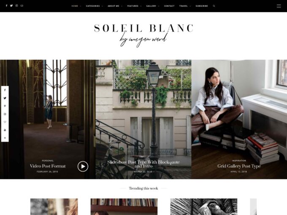Expand the Categories dropdown menu
The height and width of the screenshot is (215, 287).
pos(94,6)
